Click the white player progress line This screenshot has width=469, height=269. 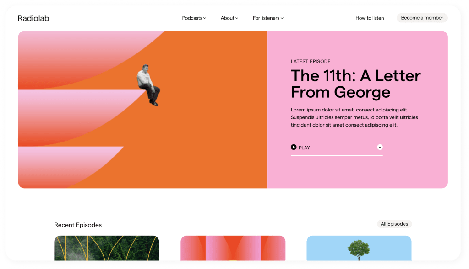click(337, 155)
